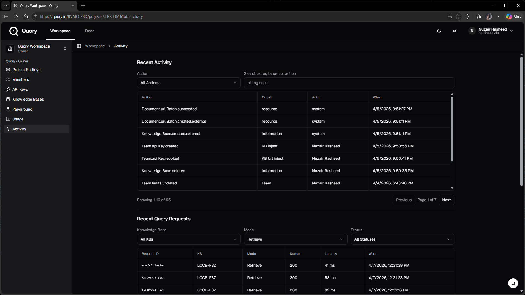Expand the Quory Workspace switcher
The width and height of the screenshot is (525, 295).
click(37, 49)
